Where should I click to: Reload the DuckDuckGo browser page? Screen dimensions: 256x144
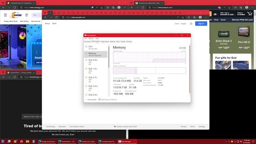coord(14,77)
